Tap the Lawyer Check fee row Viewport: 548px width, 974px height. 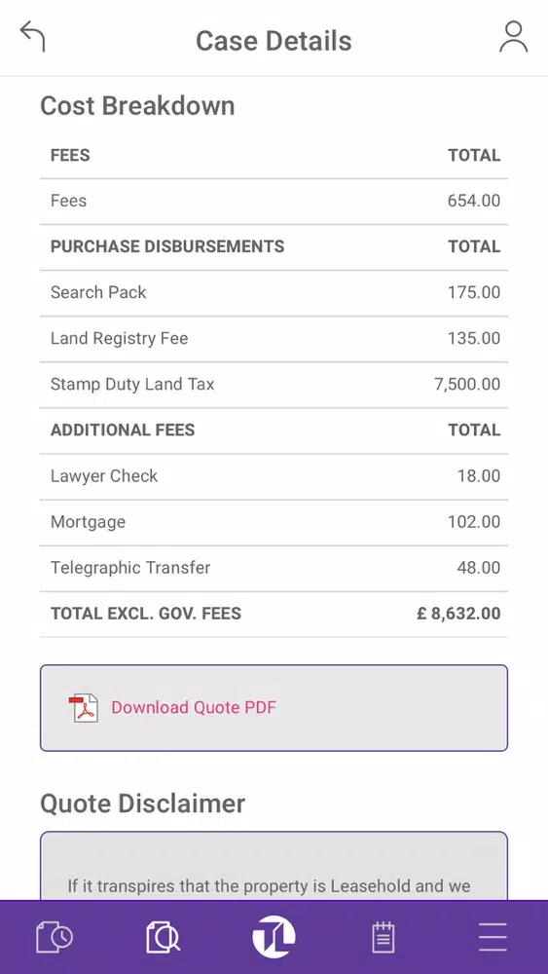tap(274, 476)
